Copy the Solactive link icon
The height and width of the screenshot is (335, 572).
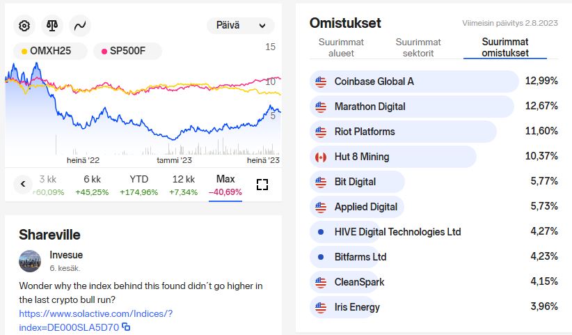point(126,327)
